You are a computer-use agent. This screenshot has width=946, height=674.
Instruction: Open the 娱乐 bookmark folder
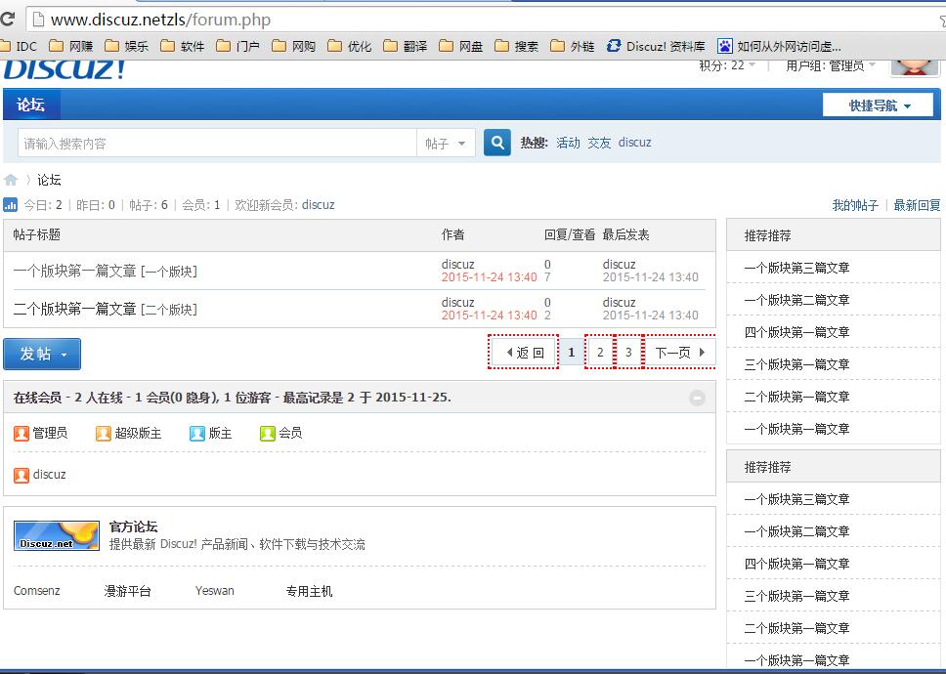coord(127,47)
